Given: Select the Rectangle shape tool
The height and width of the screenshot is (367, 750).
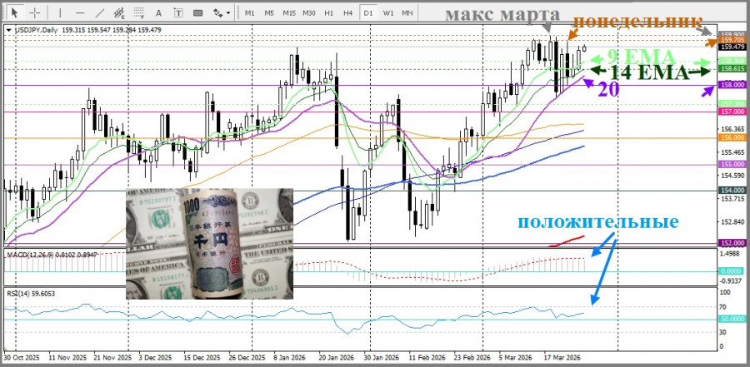Looking at the screenshot, I should (x=197, y=13).
